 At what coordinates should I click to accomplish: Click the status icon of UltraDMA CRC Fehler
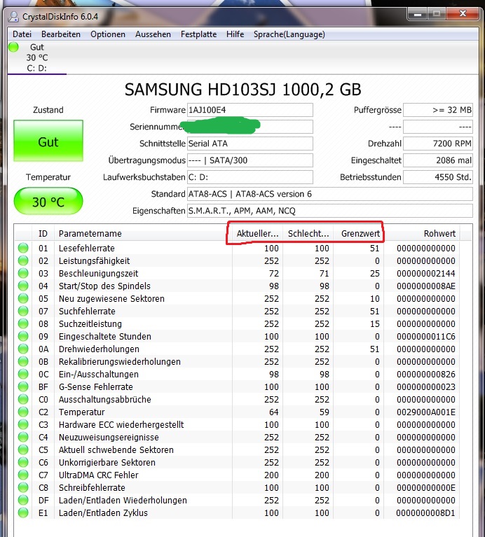point(23,475)
